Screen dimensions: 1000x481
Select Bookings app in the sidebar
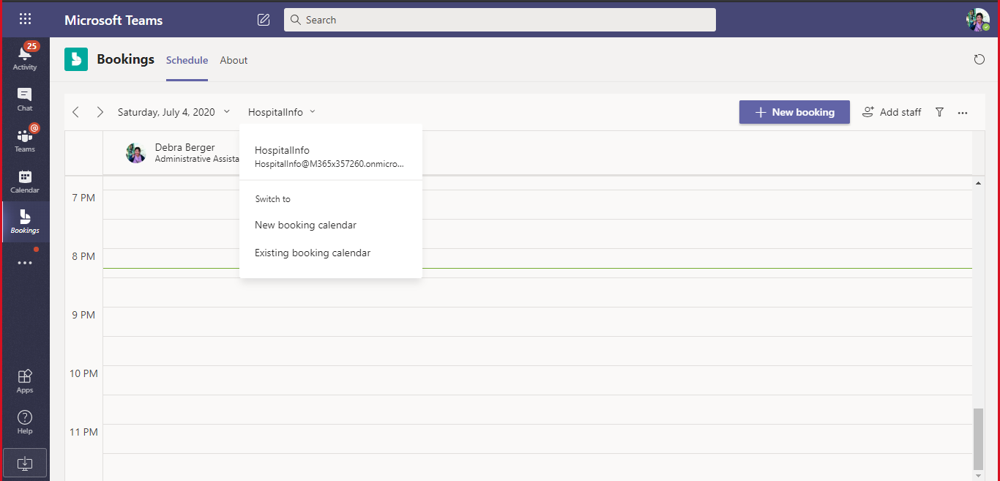[25, 221]
